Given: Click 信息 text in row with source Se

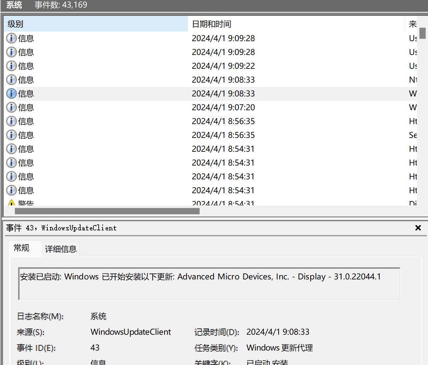Looking at the screenshot, I should (26, 135).
